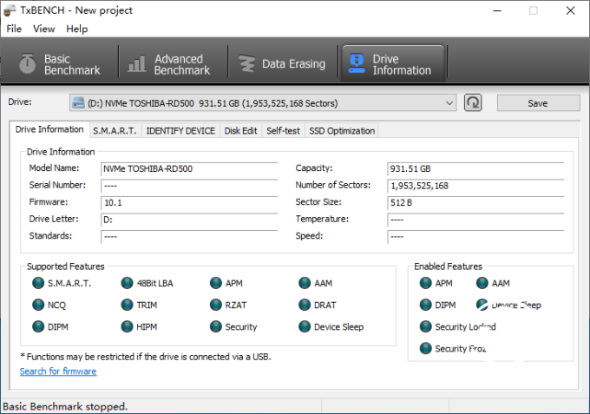Click the Model Name field
Image resolution: width=590 pixels, height=414 pixels.
coord(189,169)
